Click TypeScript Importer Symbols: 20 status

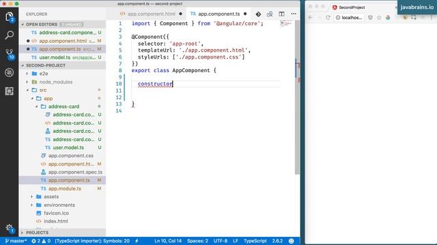[x=92, y=241]
